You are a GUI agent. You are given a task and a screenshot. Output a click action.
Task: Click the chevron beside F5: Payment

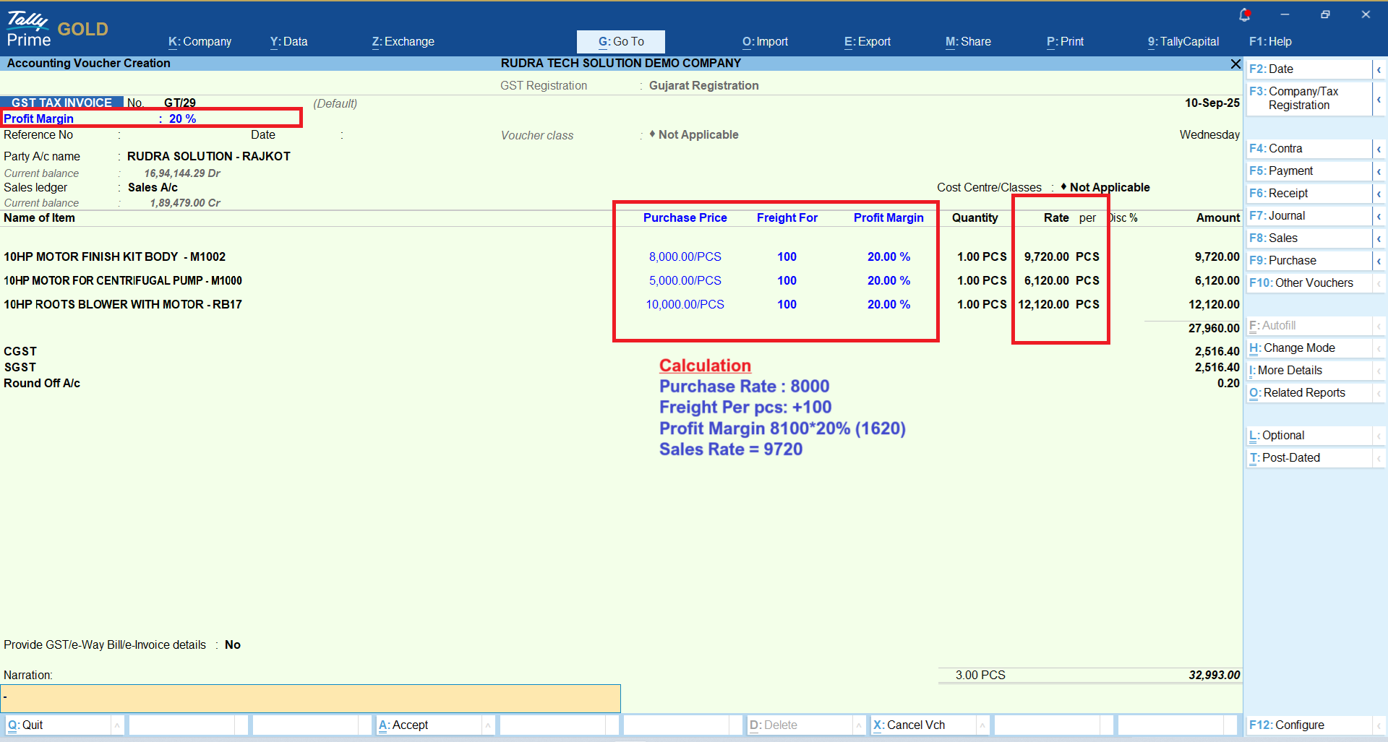1379,171
